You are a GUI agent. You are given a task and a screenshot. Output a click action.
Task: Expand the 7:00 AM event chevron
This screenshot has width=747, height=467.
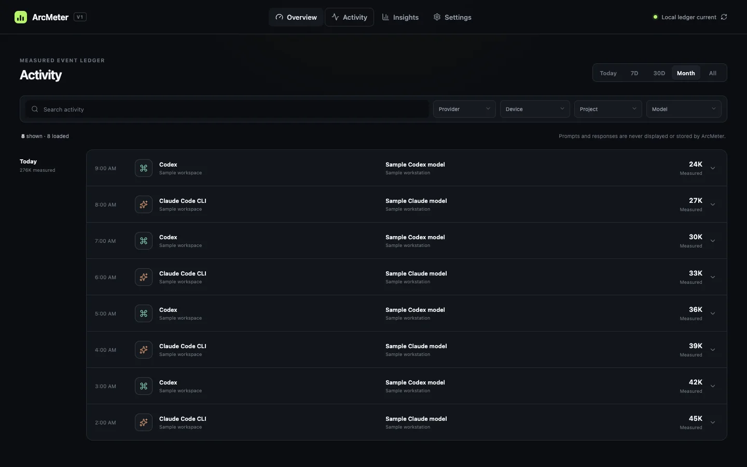pos(713,241)
